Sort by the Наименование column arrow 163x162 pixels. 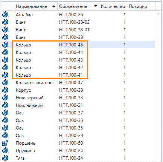54,6
